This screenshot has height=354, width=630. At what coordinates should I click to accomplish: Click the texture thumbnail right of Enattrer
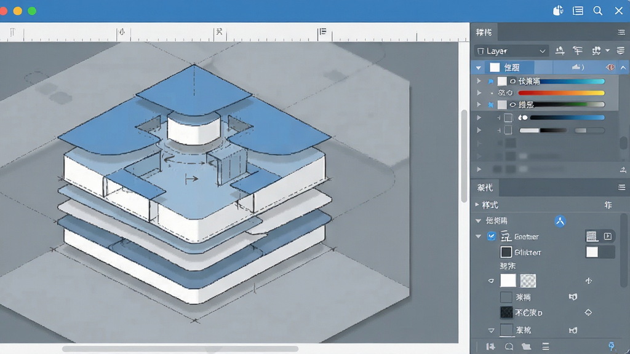pos(591,237)
